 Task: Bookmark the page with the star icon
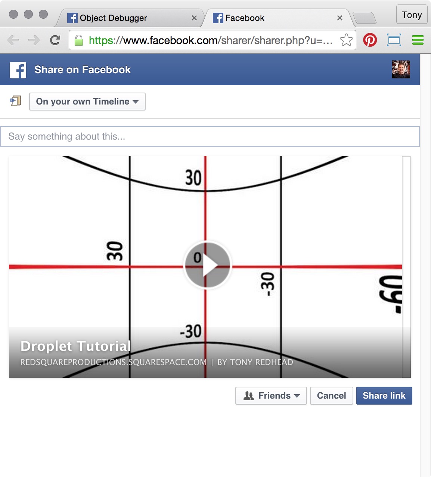[x=346, y=40]
